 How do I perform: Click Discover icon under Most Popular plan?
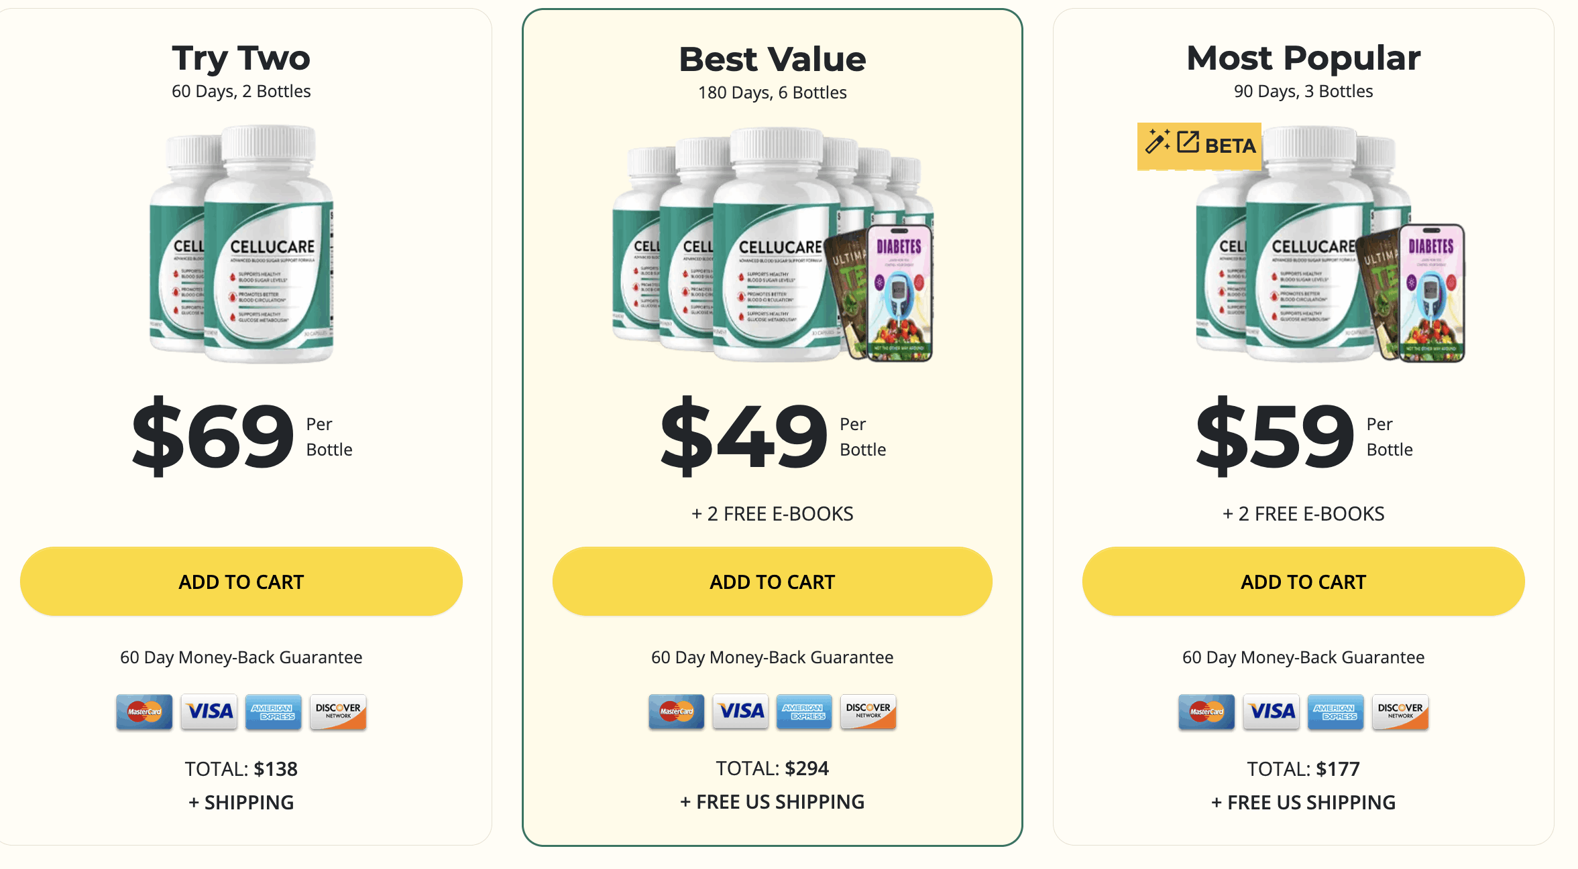coord(1400,712)
